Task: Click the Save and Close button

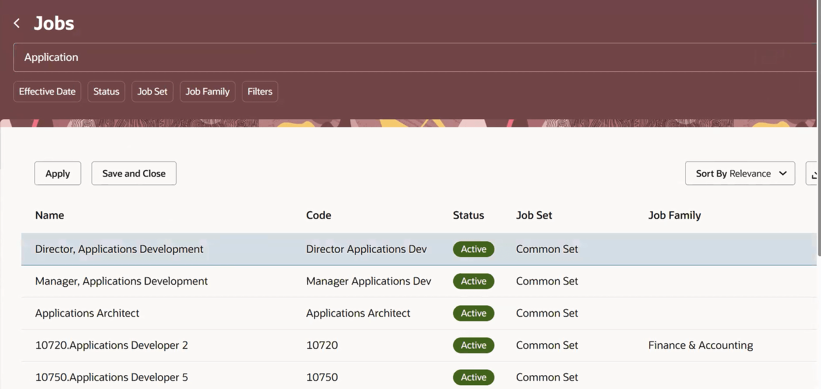Action: click(134, 173)
